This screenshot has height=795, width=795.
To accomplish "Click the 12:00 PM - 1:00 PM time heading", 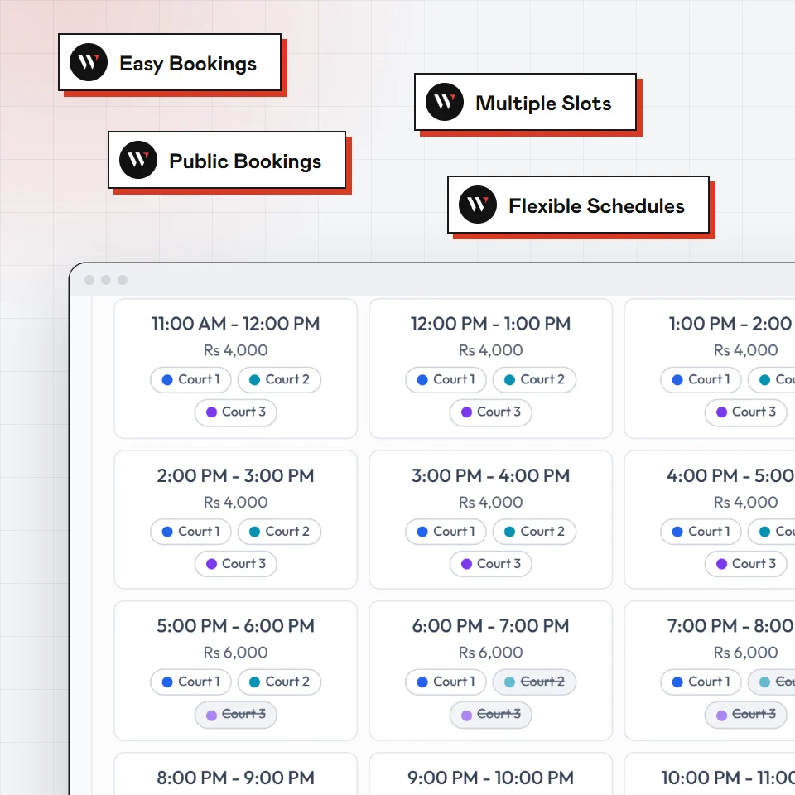I will 491,324.
